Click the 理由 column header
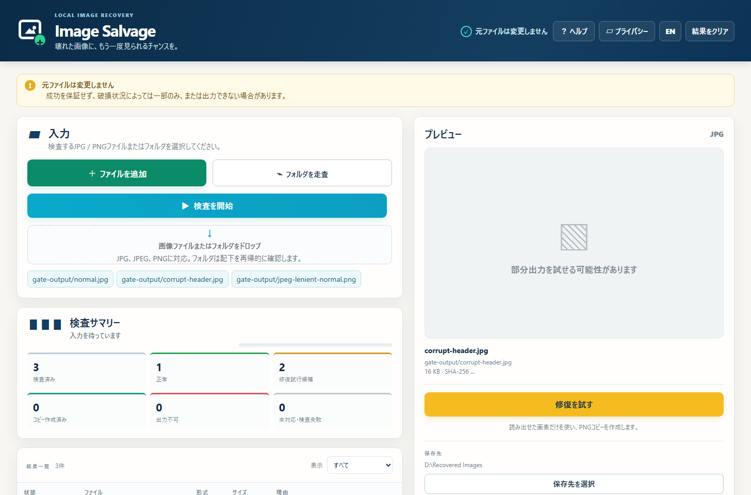Viewport: 751px width, 495px height. (282, 492)
